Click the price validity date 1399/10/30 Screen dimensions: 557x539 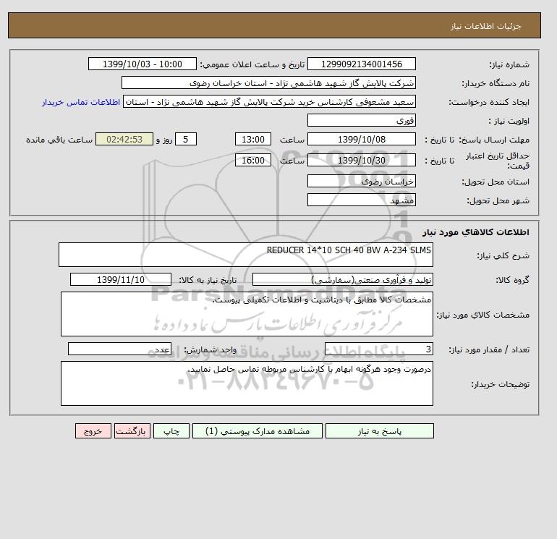361,160
